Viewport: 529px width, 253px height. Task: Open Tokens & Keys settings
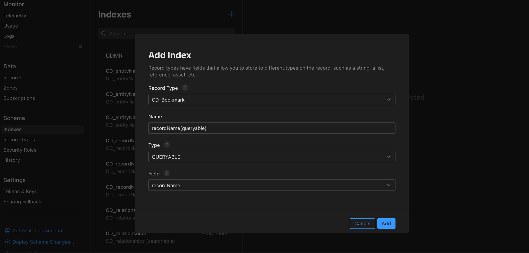click(20, 191)
